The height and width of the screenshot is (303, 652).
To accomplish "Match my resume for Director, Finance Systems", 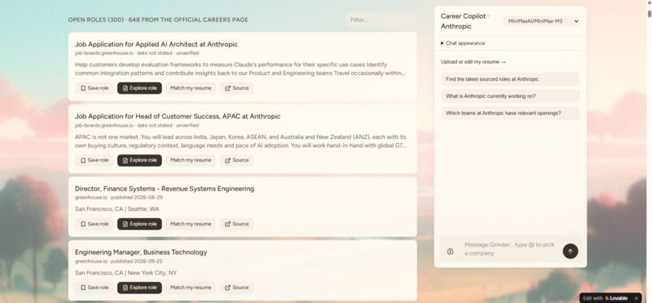I will [x=191, y=224].
